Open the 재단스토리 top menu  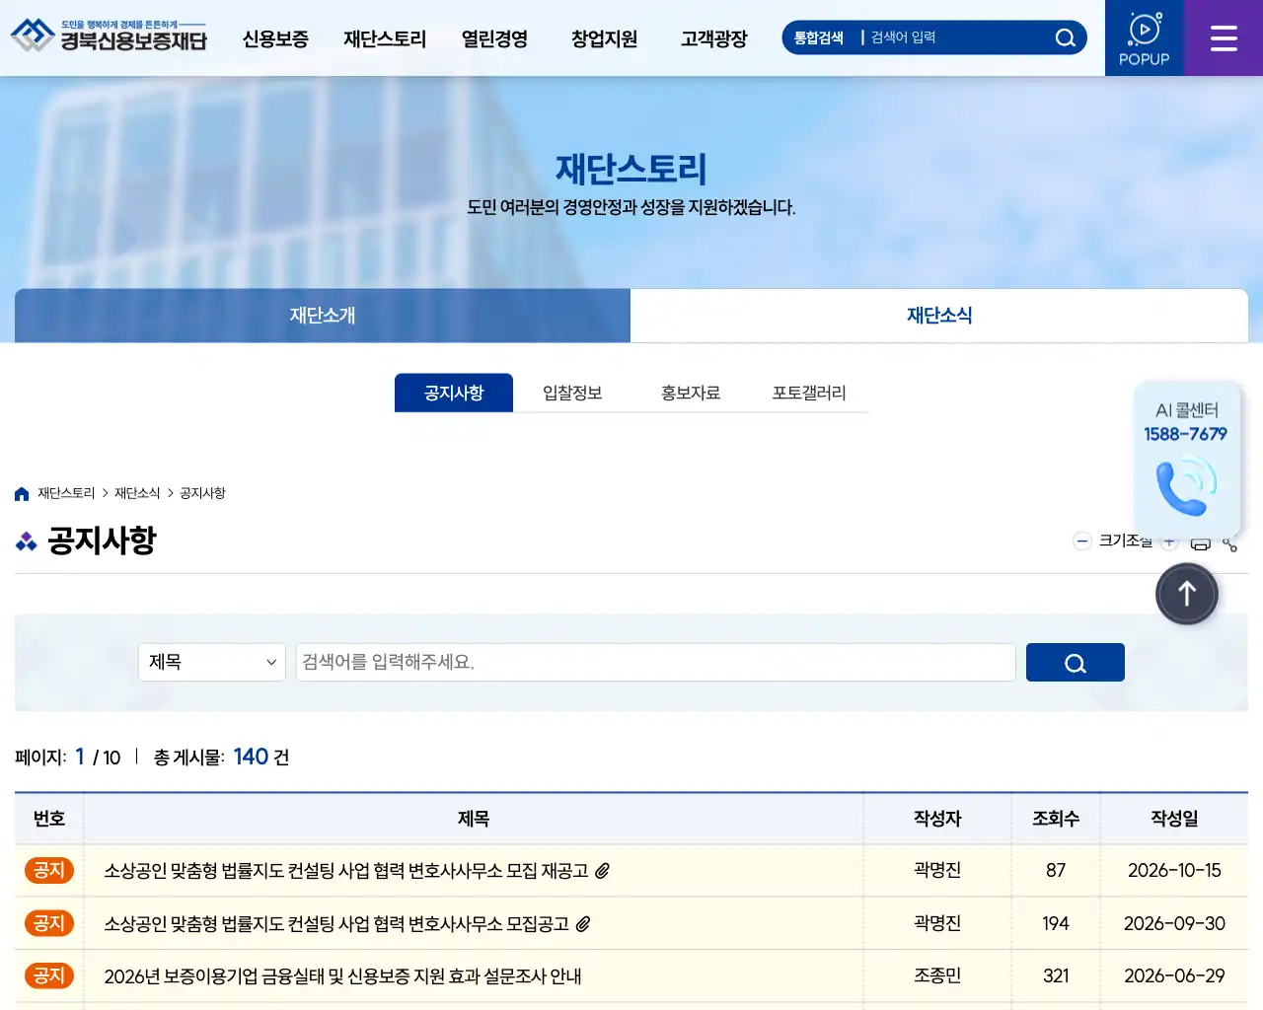coord(385,39)
